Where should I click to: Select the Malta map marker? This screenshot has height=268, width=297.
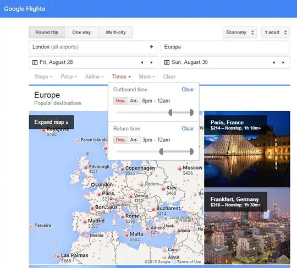click(127, 235)
